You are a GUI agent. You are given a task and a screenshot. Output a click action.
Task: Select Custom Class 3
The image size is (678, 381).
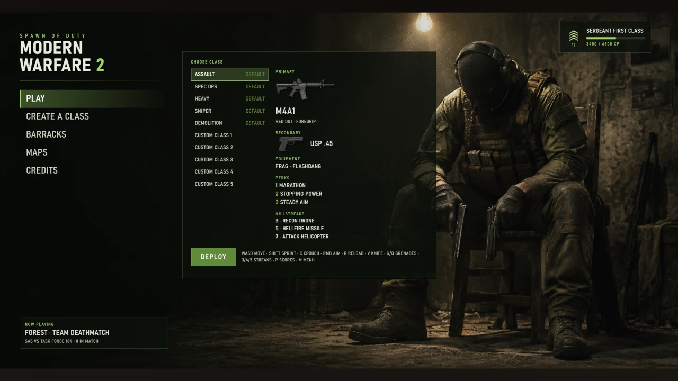[230, 160]
